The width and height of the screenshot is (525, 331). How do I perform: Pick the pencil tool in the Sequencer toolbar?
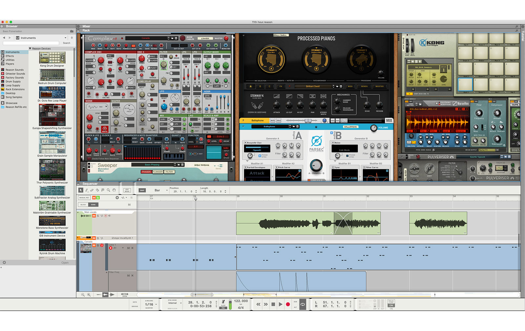pos(87,190)
